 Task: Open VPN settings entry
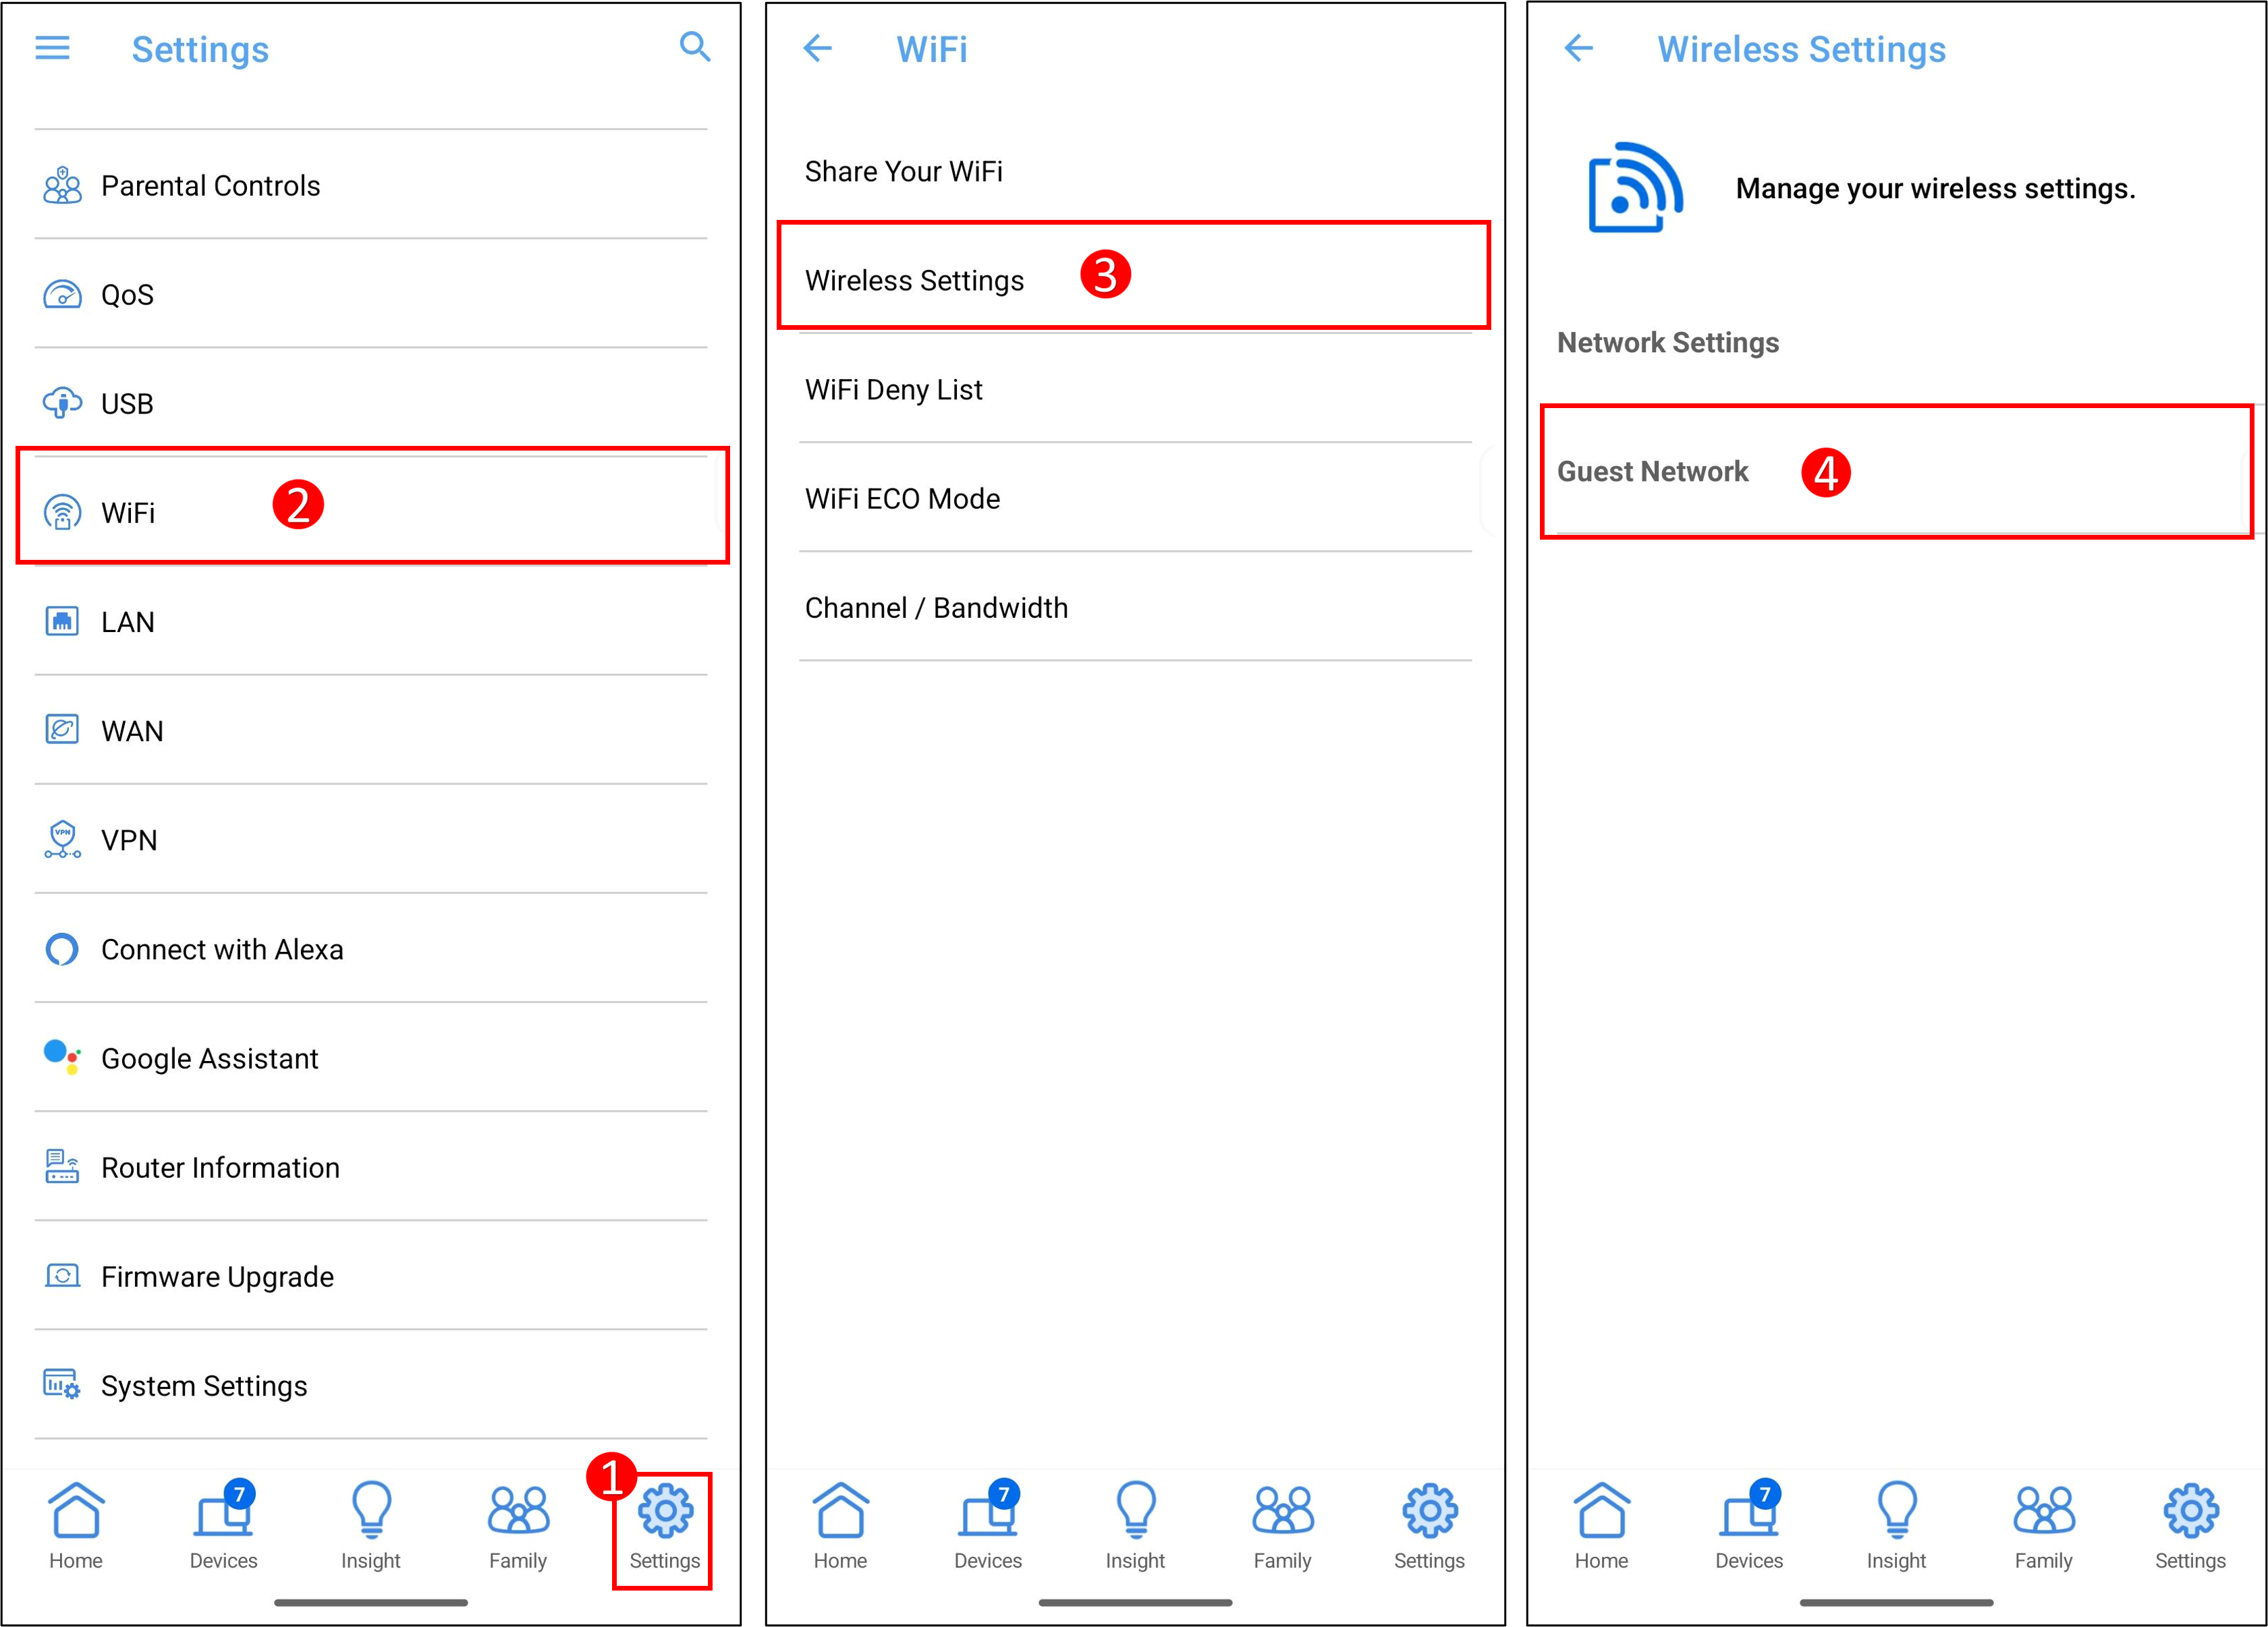click(129, 840)
